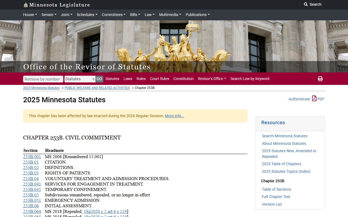This screenshot has width=348, height=217.
Task: Open Search Law by Keyword
Action: [x=250, y=79]
